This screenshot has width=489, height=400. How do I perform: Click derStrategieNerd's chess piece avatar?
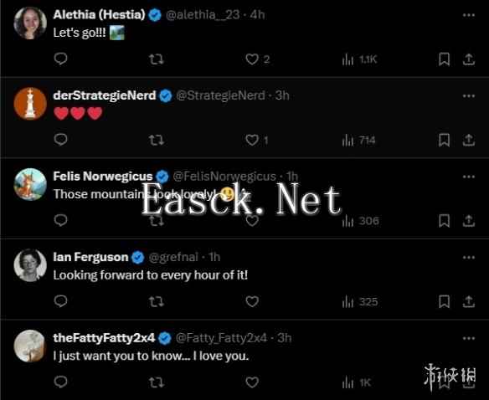coord(30,104)
